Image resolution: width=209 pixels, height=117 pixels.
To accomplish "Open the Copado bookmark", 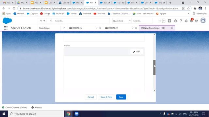I will point(32,14).
